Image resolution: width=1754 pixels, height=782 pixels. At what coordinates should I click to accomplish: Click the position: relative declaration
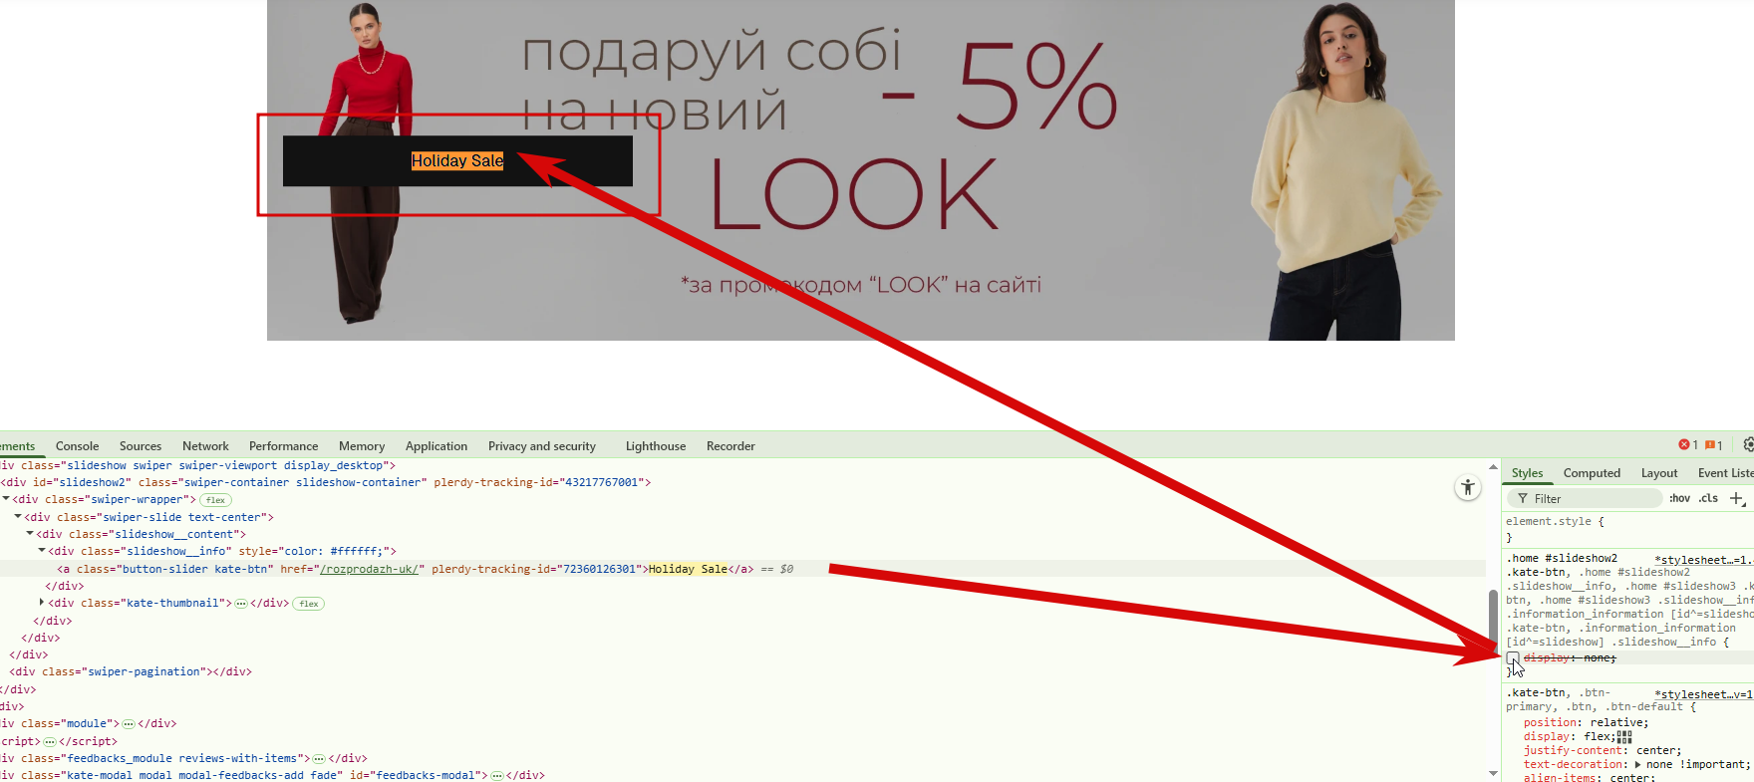[1586, 723]
